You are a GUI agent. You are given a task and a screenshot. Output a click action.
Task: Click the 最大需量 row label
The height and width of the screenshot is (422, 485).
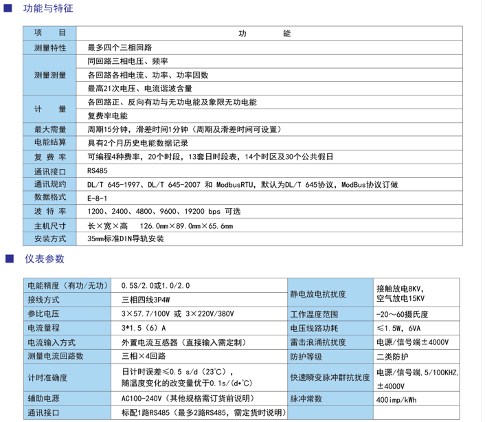[x=49, y=129]
